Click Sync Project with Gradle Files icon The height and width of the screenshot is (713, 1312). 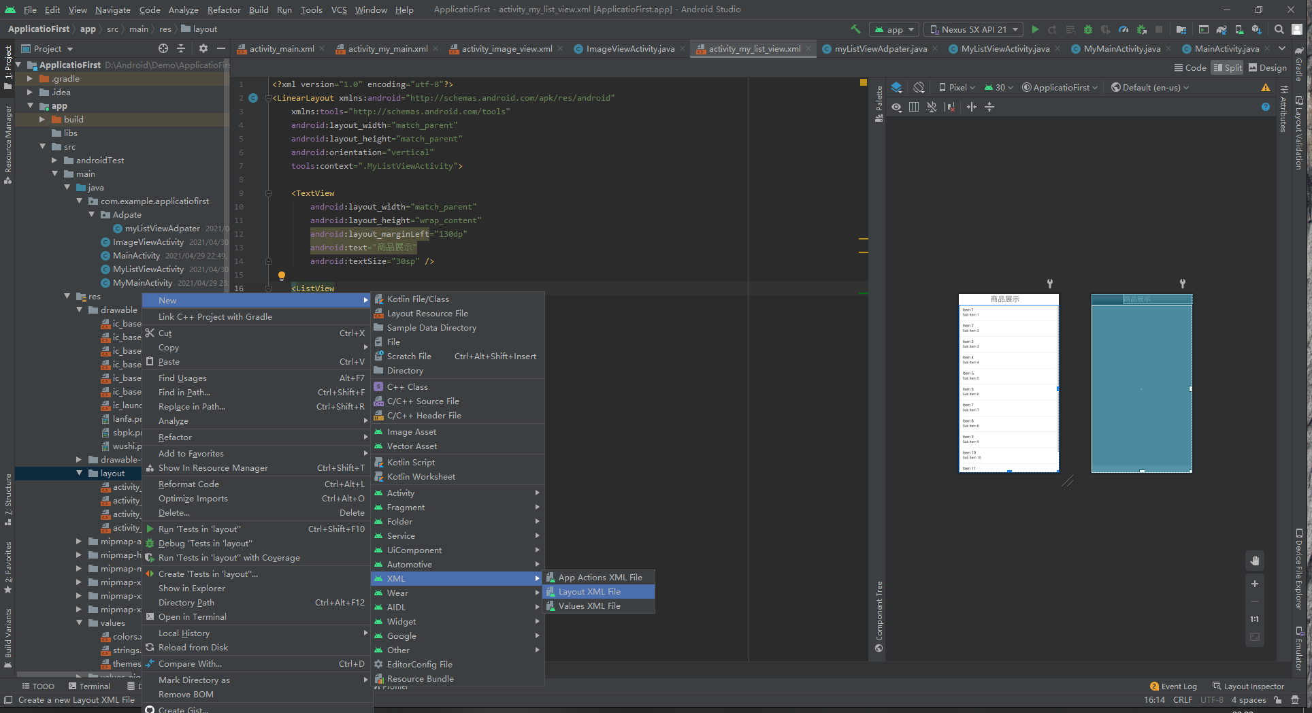click(1221, 29)
